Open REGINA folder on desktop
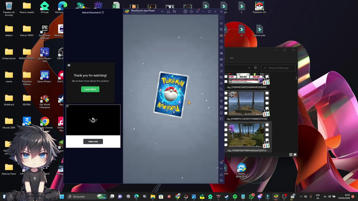 click(27, 100)
